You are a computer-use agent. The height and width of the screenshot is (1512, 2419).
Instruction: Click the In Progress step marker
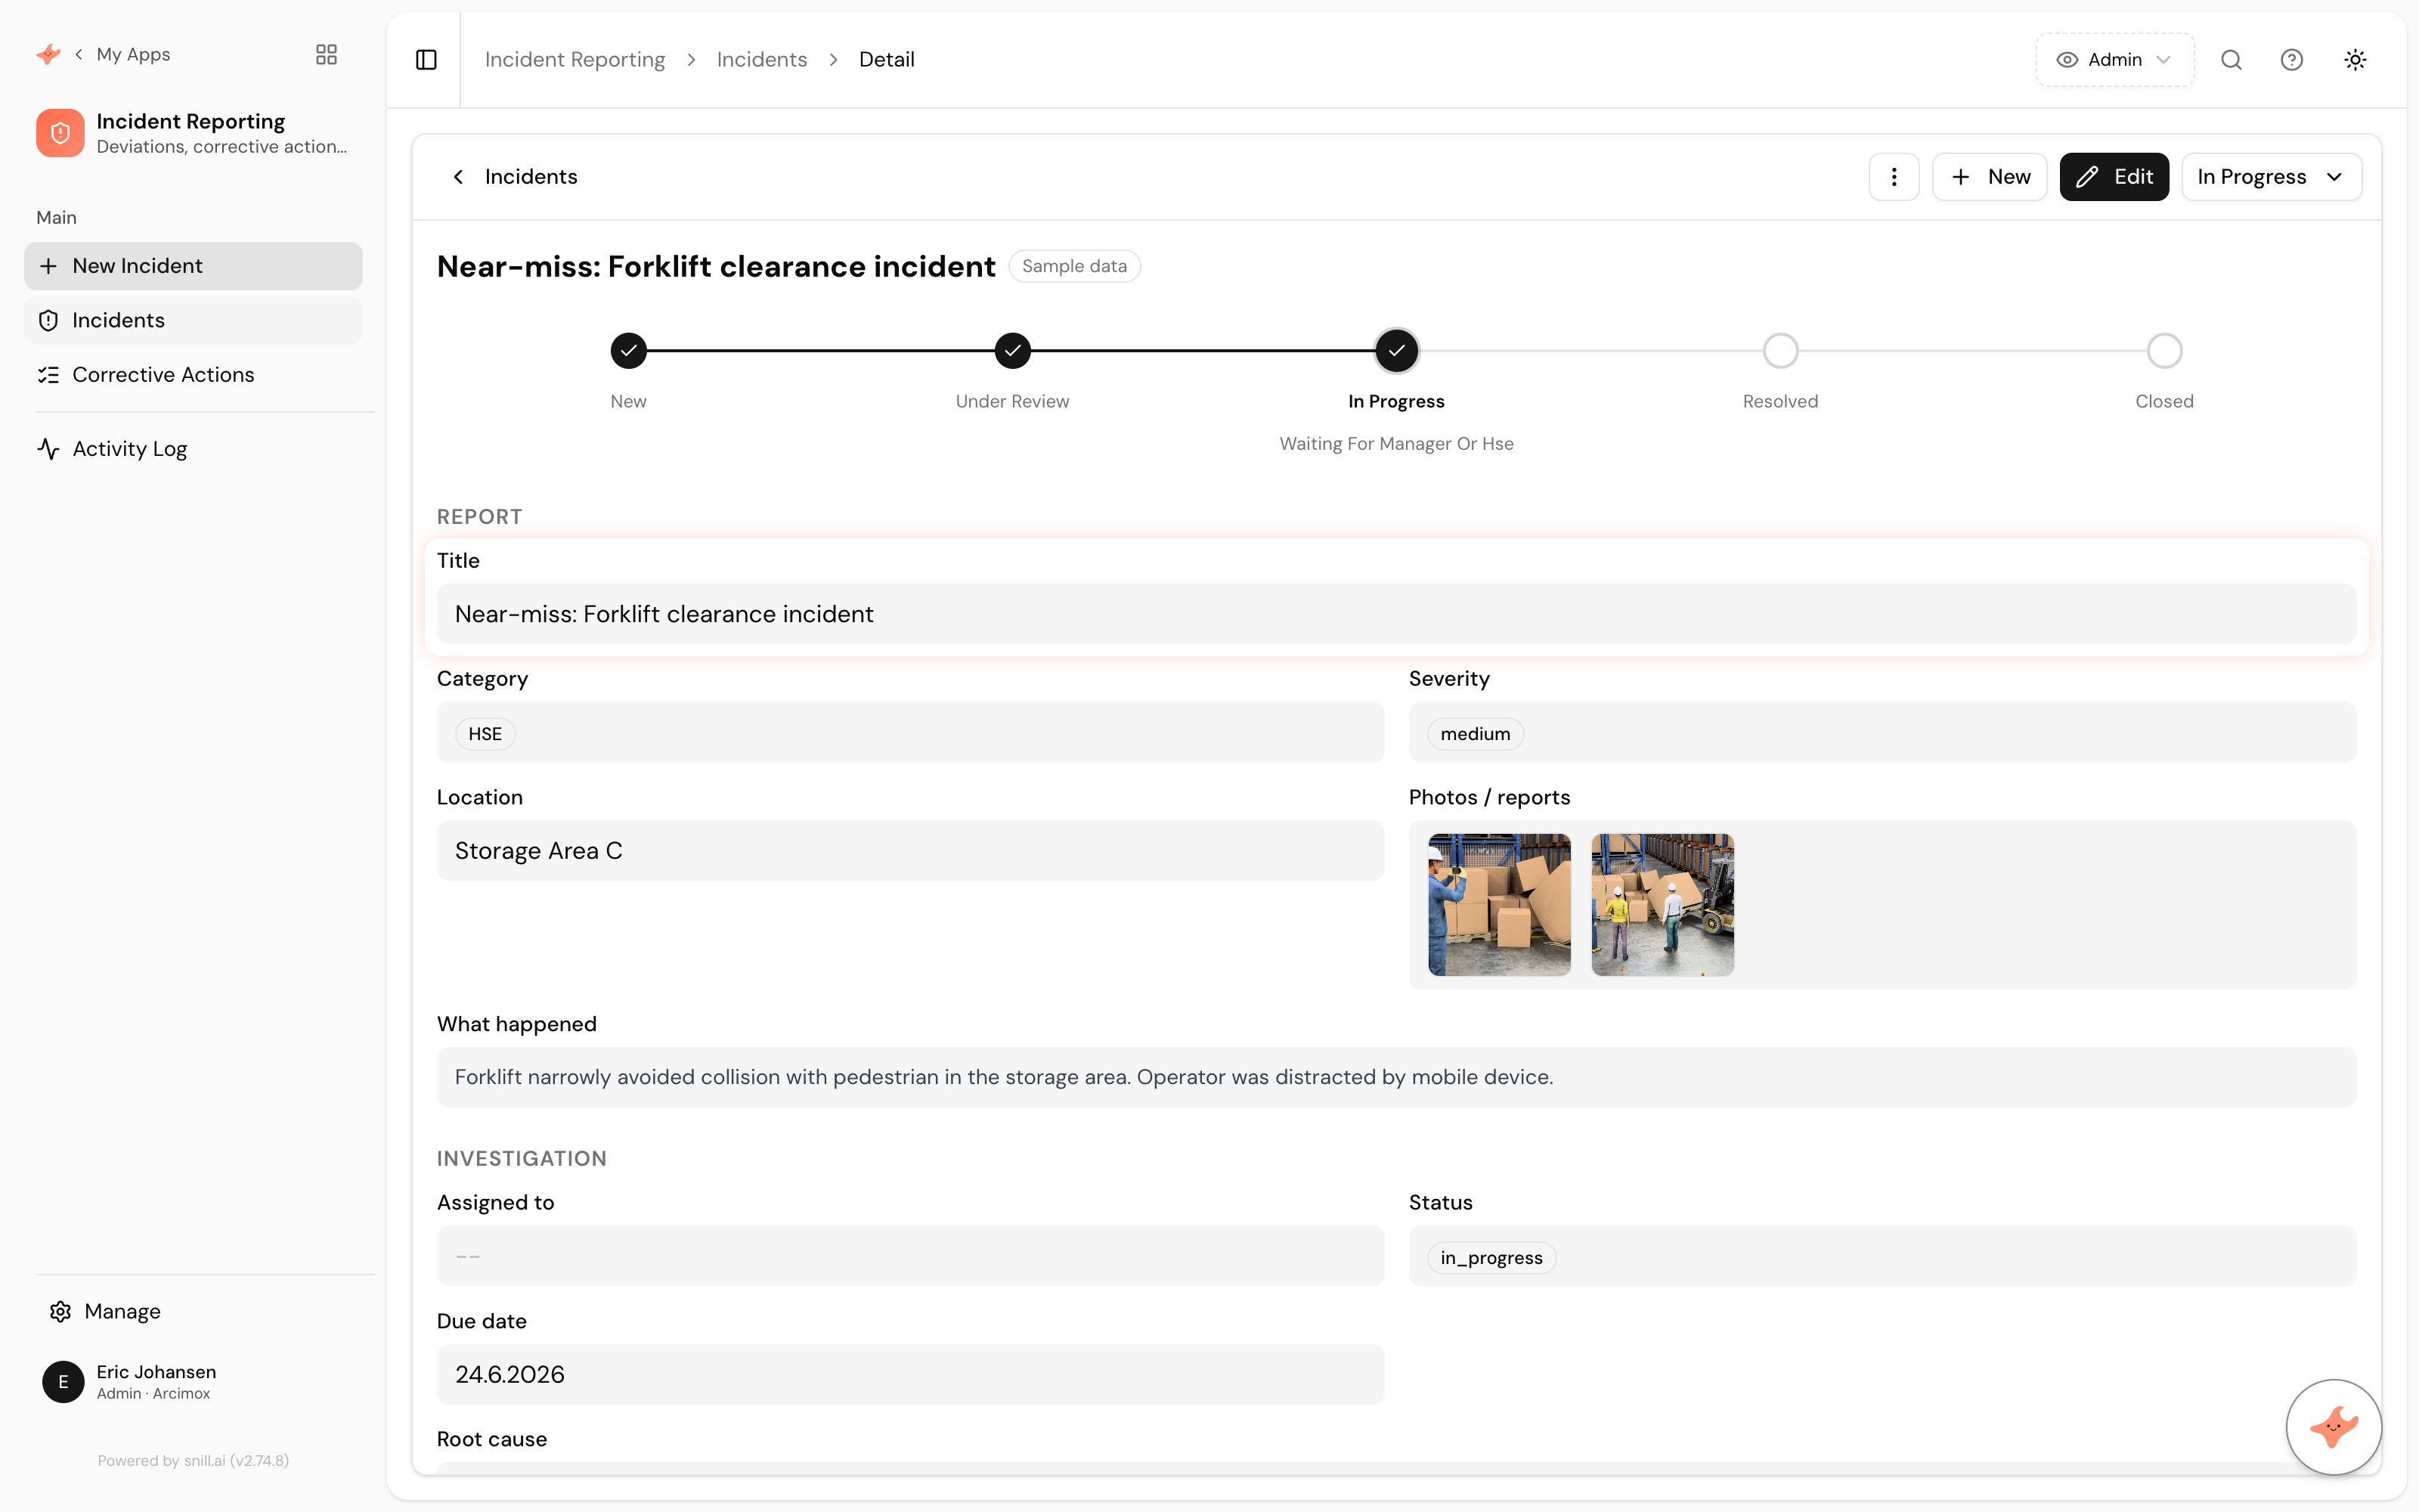[x=1396, y=351]
